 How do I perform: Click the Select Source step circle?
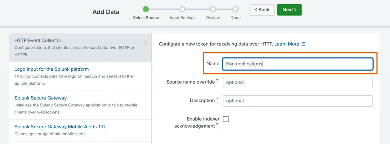click(x=146, y=9)
